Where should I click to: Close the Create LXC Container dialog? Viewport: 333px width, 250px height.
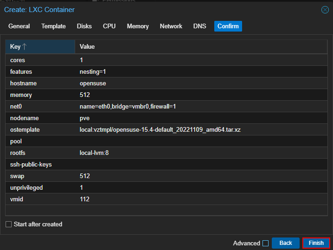point(325,10)
